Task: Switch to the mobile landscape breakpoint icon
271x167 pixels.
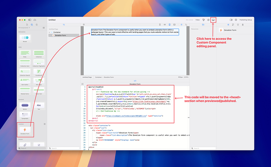Action: coord(165,24)
